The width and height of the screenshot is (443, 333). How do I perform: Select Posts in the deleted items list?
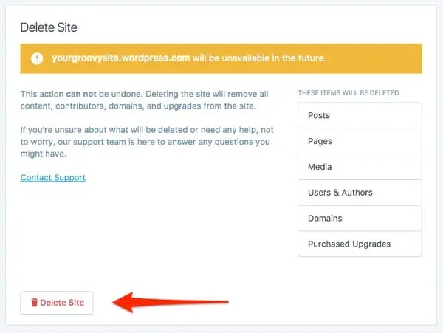[360, 116]
